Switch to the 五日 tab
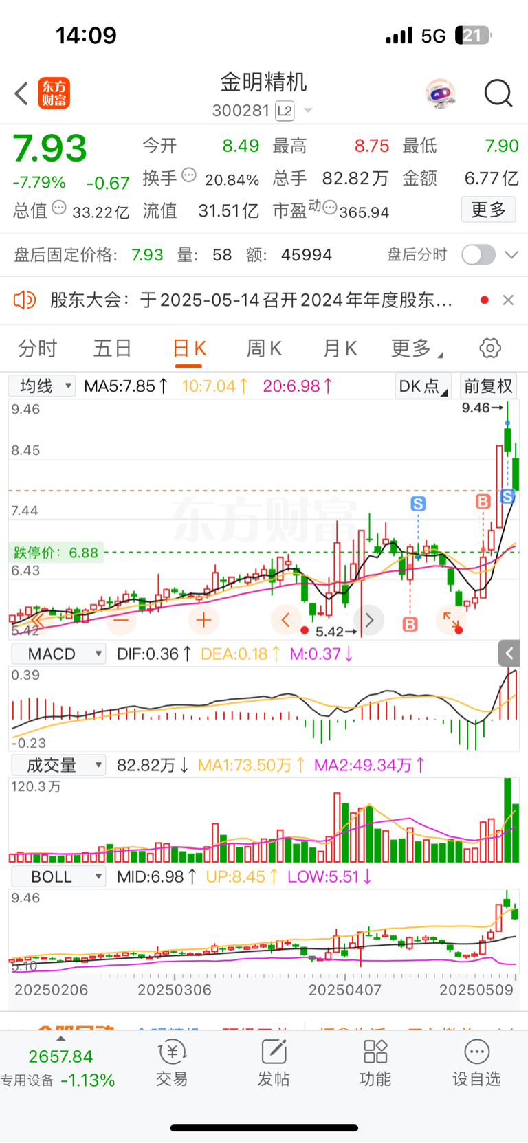The image size is (528, 1143). tap(113, 348)
